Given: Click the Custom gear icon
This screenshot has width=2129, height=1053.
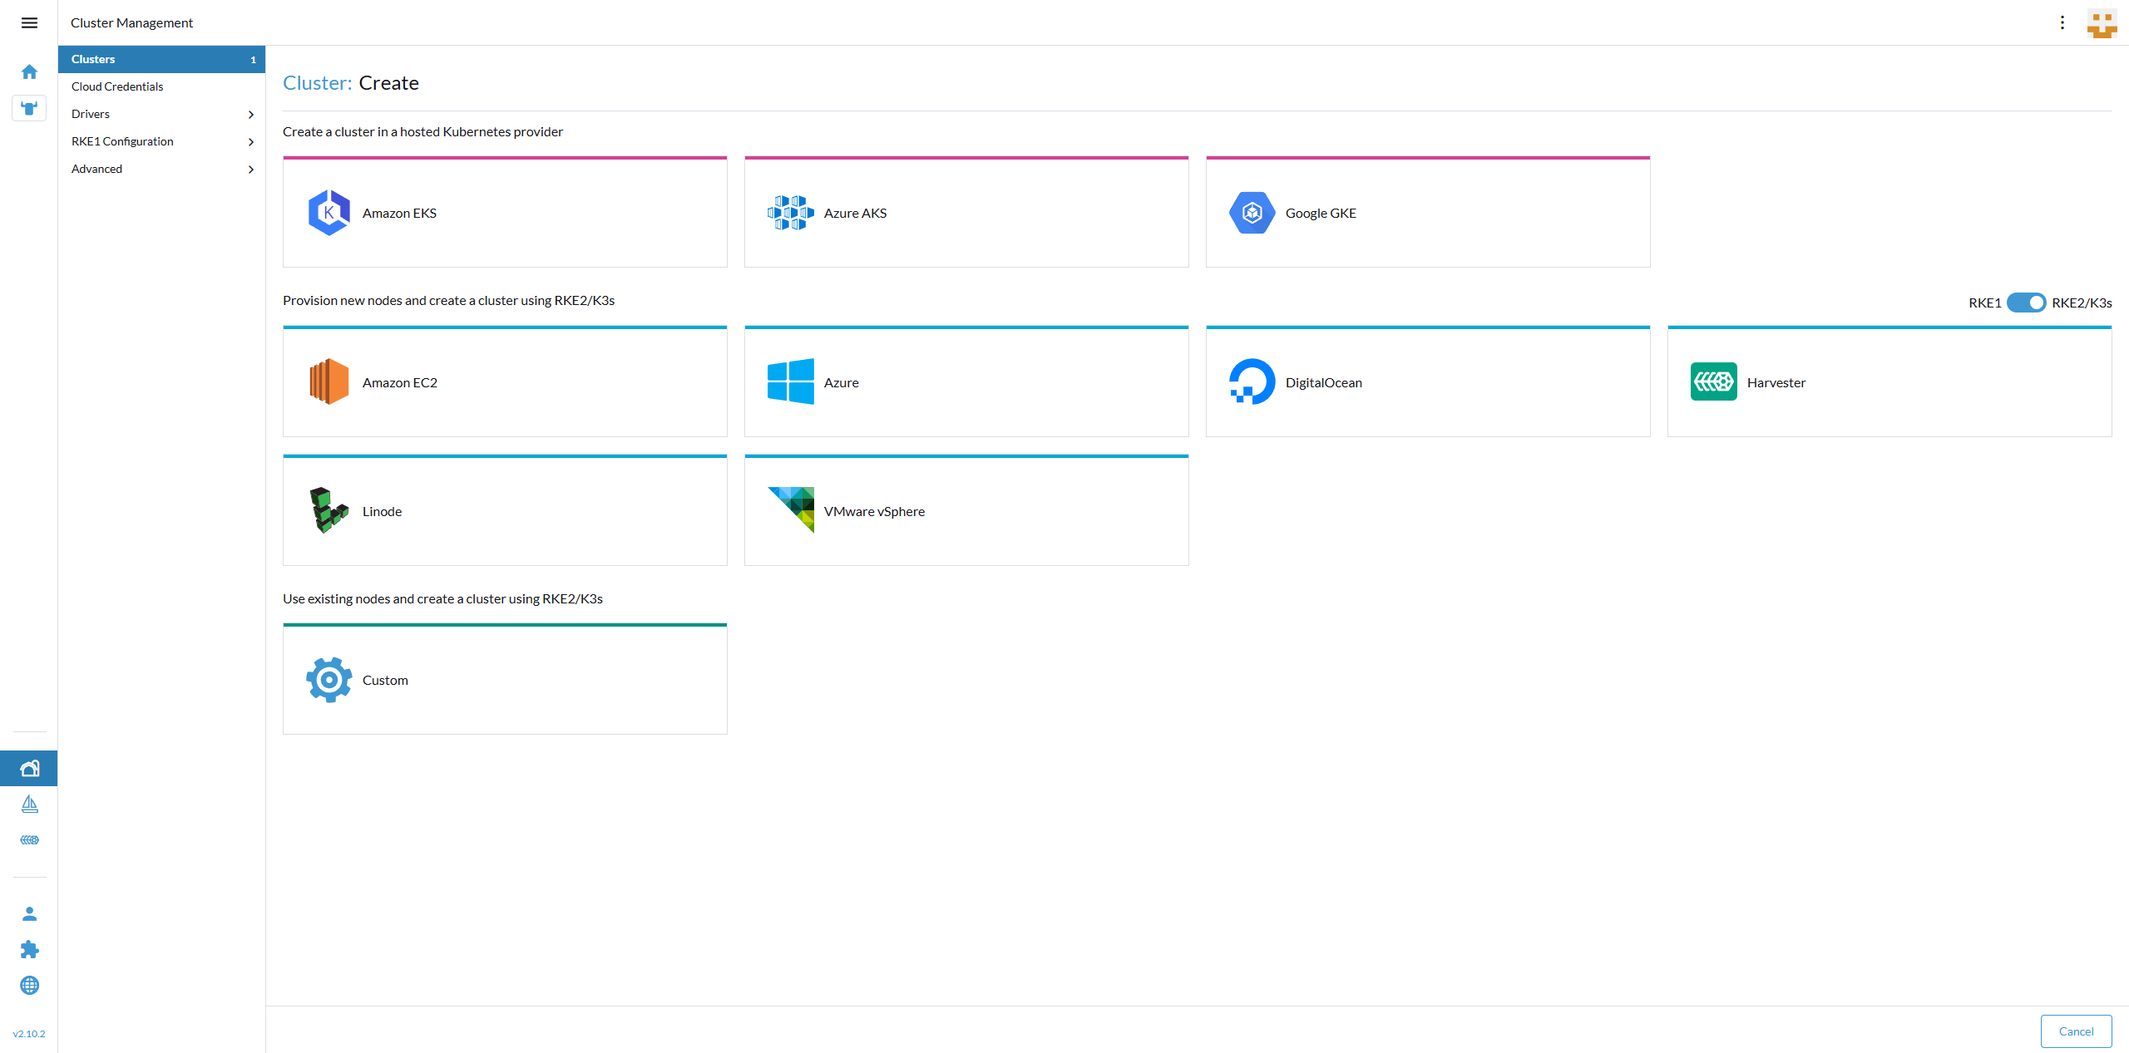Looking at the screenshot, I should click(x=329, y=680).
